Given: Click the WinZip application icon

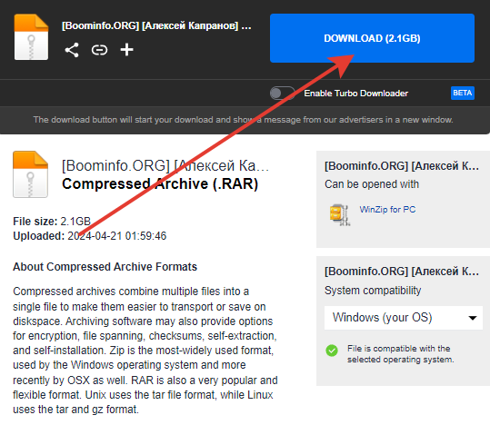Looking at the screenshot, I should coord(340,214).
